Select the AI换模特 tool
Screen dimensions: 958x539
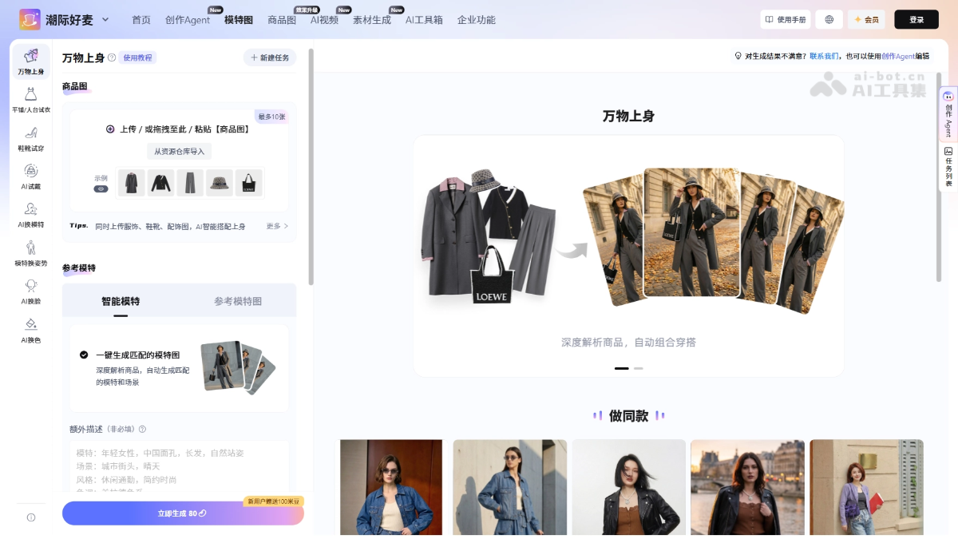point(30,215)
